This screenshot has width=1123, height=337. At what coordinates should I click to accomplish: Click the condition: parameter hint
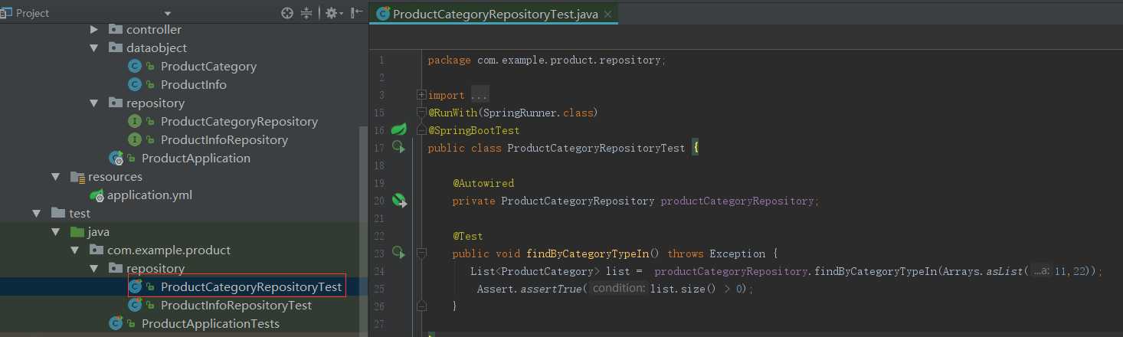click(619, 289)
